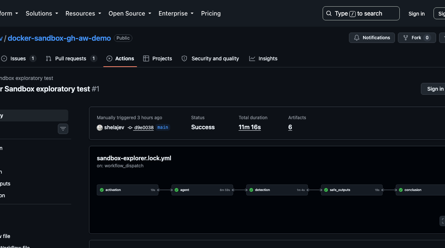Image resolution: width=445 pixels, height=248 pixels.
Task: Open commit d9e0038
Action: 144,127
